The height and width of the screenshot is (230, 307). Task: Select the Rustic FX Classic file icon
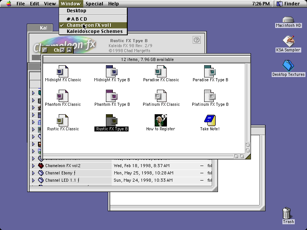point(63,120)
